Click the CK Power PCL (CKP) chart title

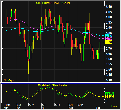53,3
